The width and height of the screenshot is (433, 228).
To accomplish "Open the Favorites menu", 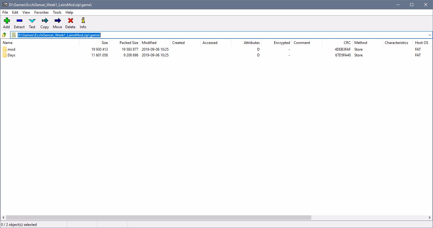I will [41, 12].
